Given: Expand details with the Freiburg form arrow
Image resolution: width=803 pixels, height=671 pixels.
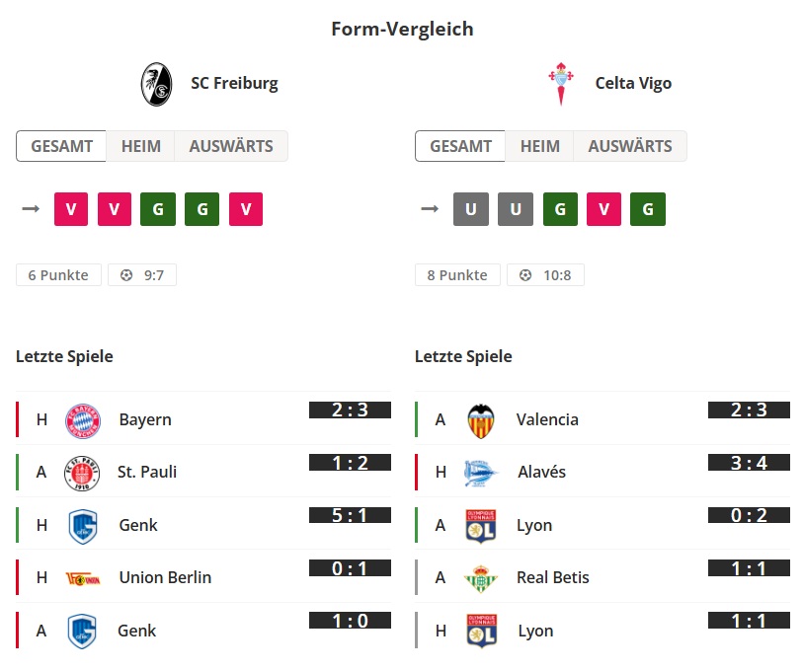Looking at the screenshot, I should pos(30,208).
